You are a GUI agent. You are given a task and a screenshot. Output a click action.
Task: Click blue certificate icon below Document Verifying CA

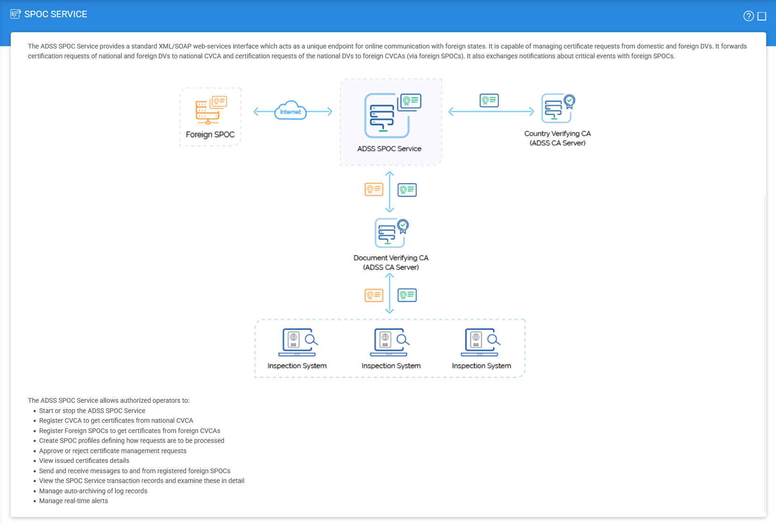pyautogui.click(x=407, y=295)
